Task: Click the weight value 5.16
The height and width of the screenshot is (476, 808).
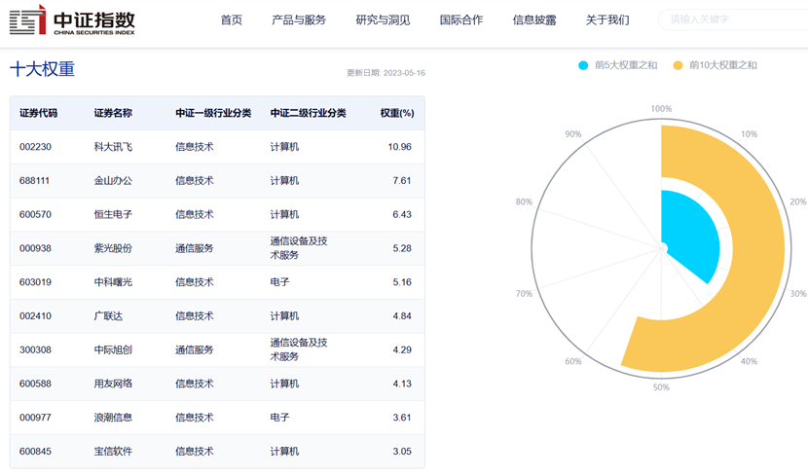Action: click(x=402, y=282)
